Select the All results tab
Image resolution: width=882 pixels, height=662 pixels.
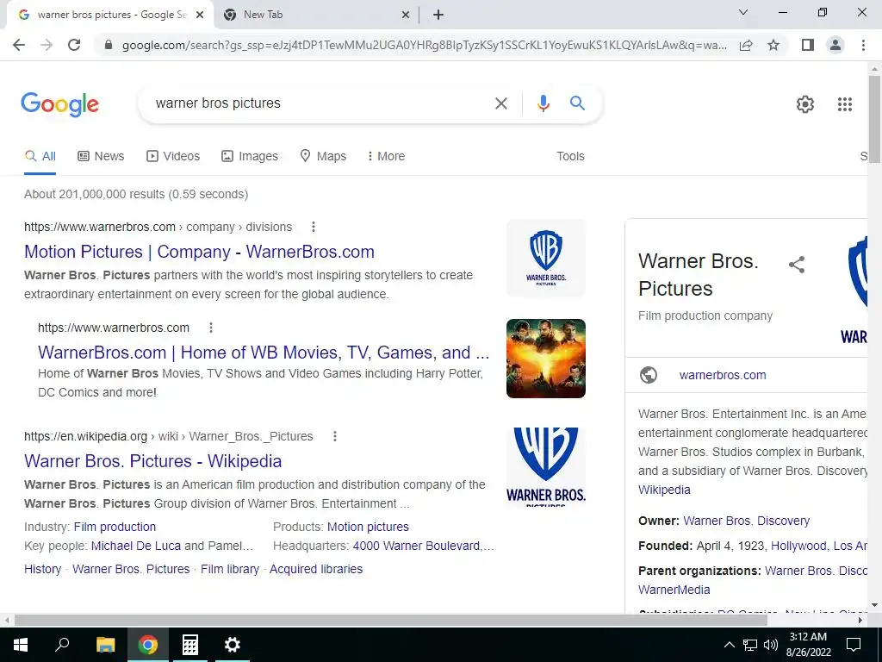40,156
